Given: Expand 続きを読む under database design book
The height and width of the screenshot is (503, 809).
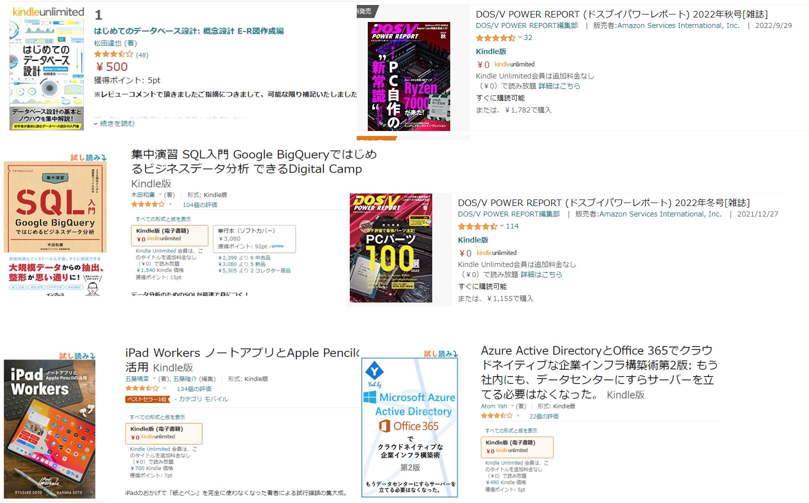Looking at the screenshot, I should pos(114,123).
